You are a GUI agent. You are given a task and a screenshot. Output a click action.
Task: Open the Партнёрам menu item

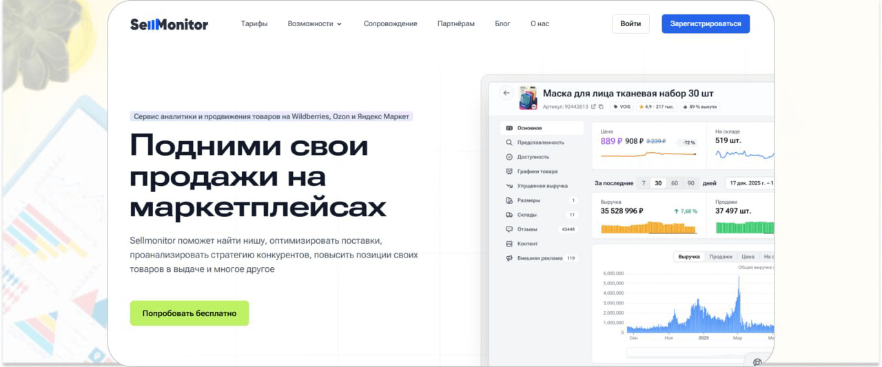456,24
